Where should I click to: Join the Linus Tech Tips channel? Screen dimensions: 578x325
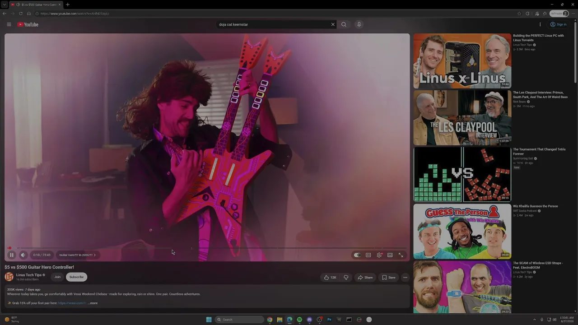pos(57,277)
